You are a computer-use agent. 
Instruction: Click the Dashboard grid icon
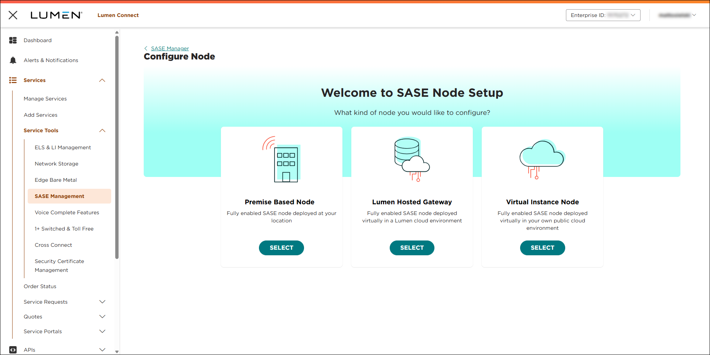13,40
